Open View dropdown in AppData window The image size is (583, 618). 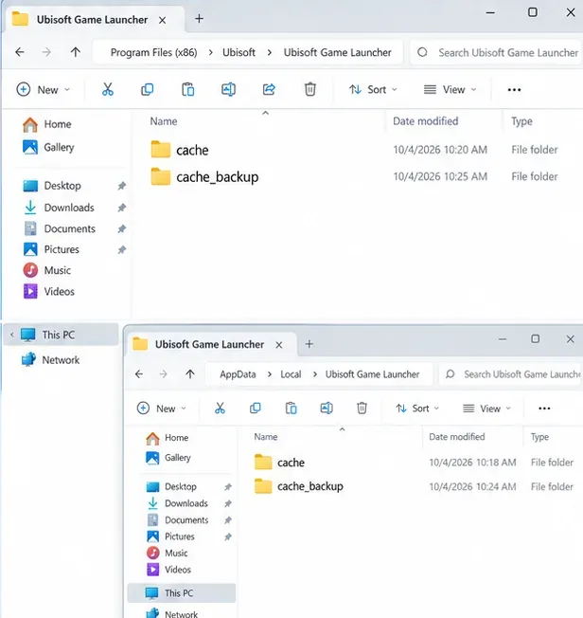click(487, 409)
